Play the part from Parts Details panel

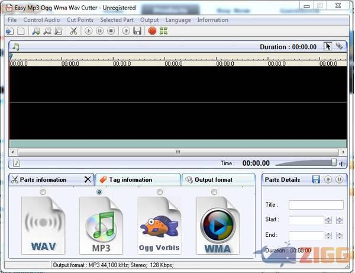tap(328, 179)
